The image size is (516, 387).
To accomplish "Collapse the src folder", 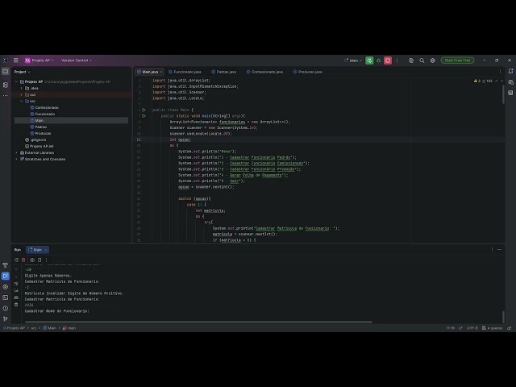I will click(22, 101).
